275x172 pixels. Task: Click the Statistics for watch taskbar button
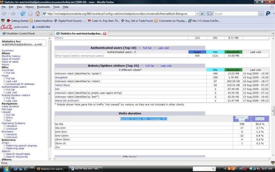pyautogui.click(x=51, y=169)
